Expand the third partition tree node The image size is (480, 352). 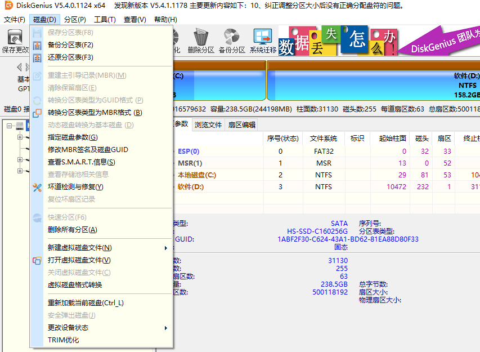20,159
